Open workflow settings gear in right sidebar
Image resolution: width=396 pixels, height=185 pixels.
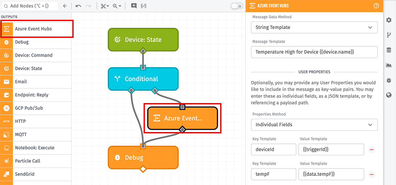[389, 20]
